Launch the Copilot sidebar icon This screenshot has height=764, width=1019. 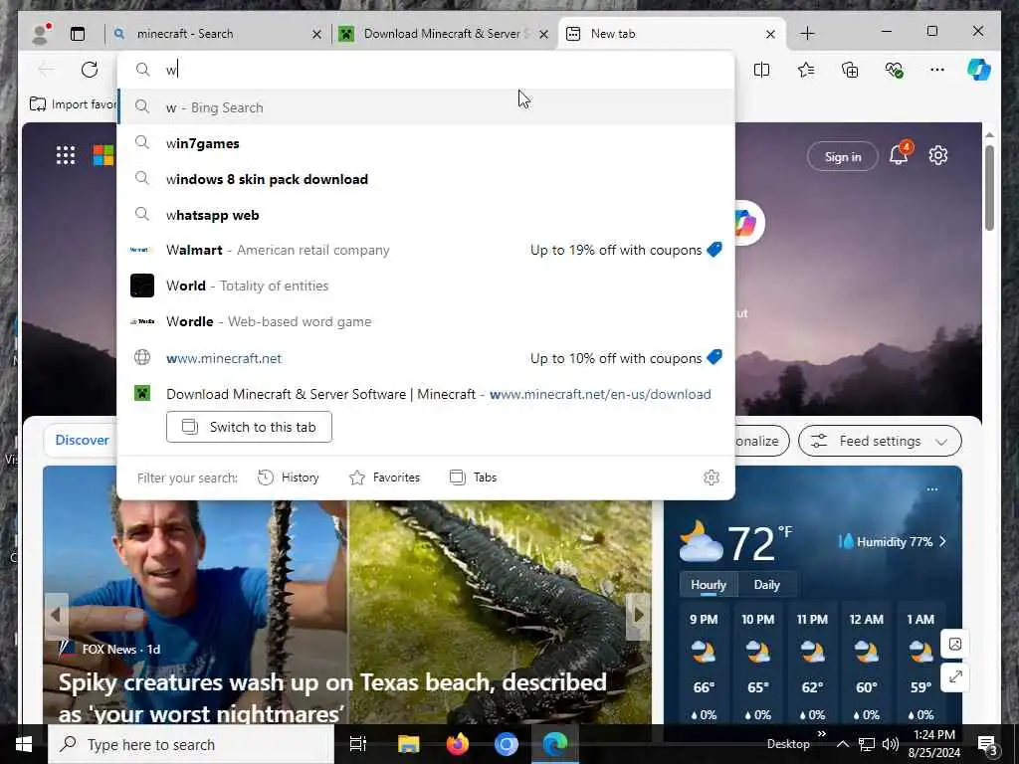coord(979,70)
